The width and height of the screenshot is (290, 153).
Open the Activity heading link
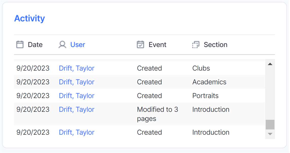30,18
